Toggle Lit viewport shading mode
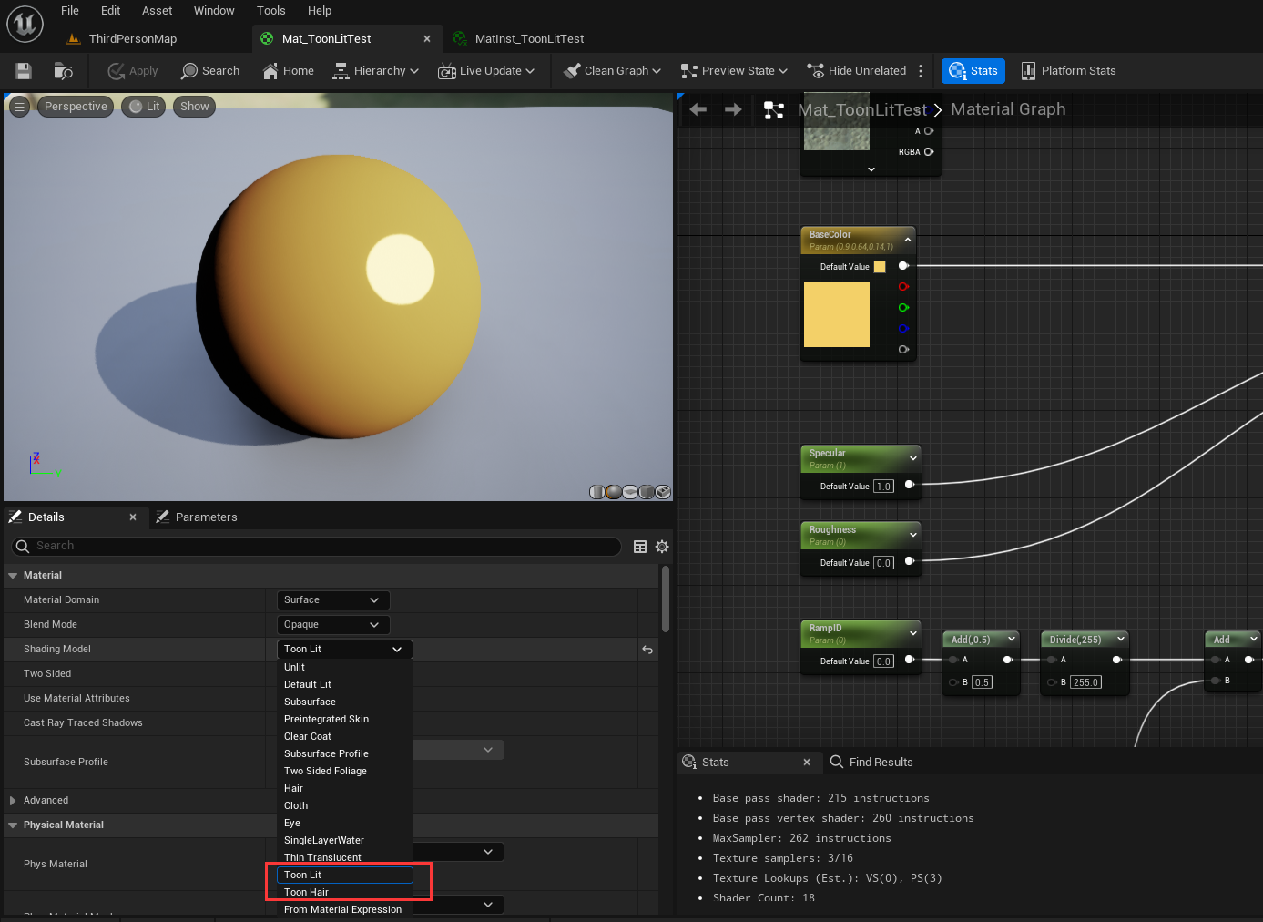Viewport: 1263px width, 922px height. (143, 106)
